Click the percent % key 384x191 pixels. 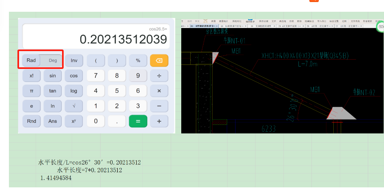138,60
